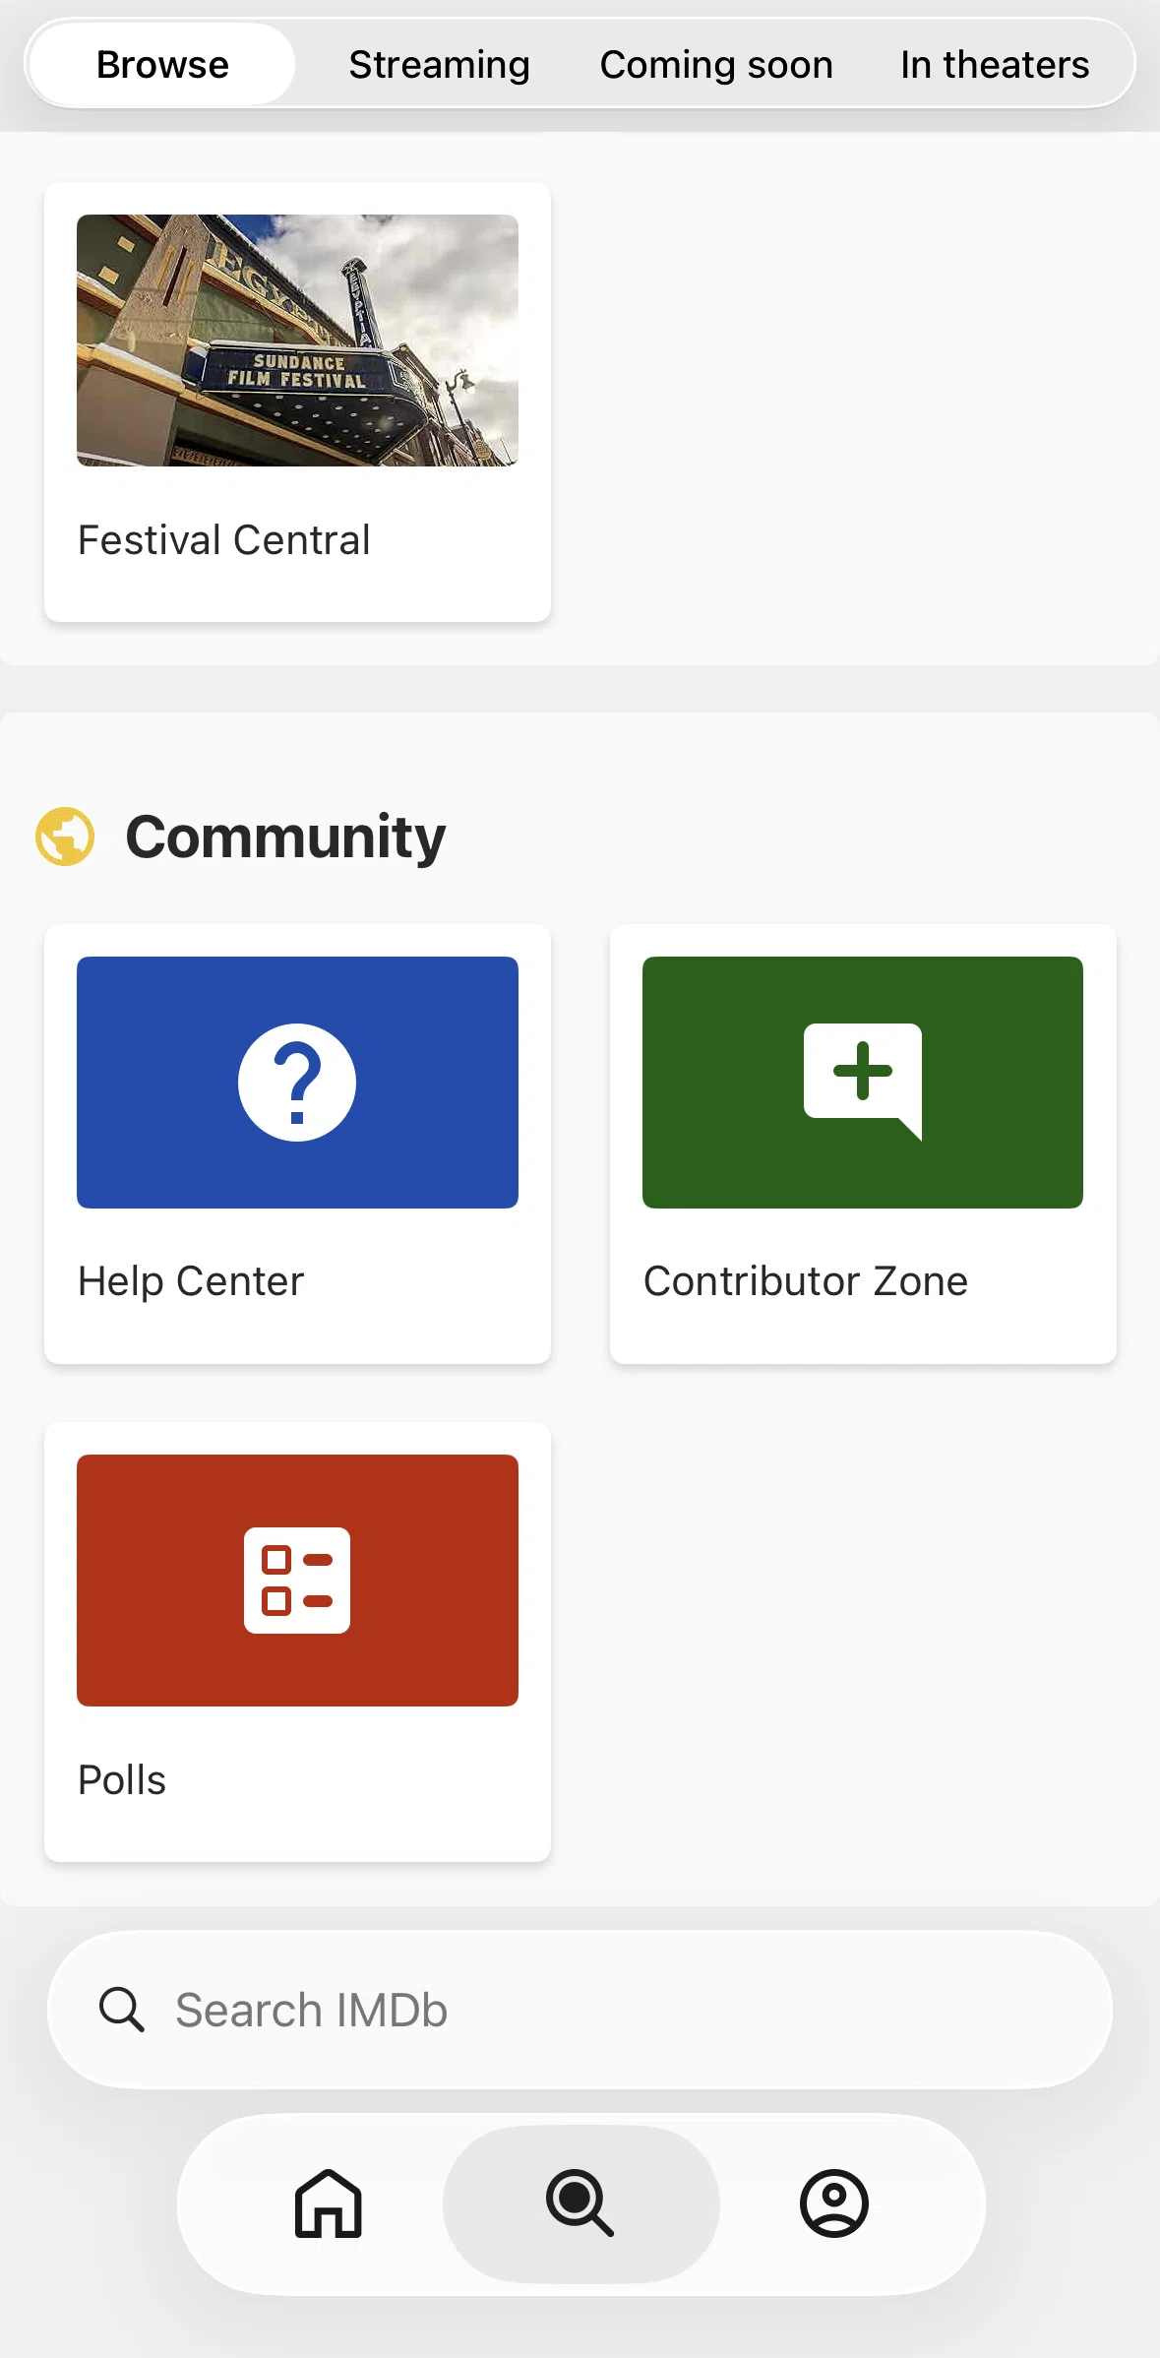Go to Home via house icon
Screen dimensions: 1160x2358
pos(329,2203)
